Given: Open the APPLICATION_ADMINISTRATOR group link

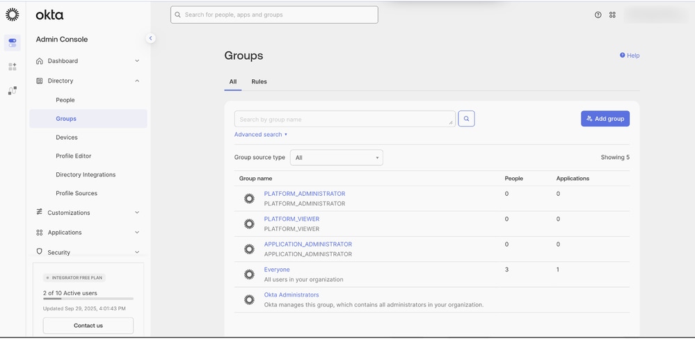Looking at the screenshot, I should pos(308,245).
